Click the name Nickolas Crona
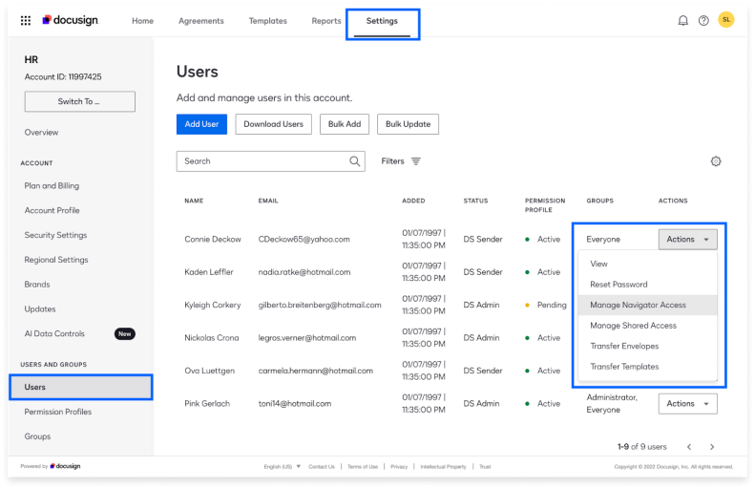Viewport: 755px width, 489px height. point(211,338)
